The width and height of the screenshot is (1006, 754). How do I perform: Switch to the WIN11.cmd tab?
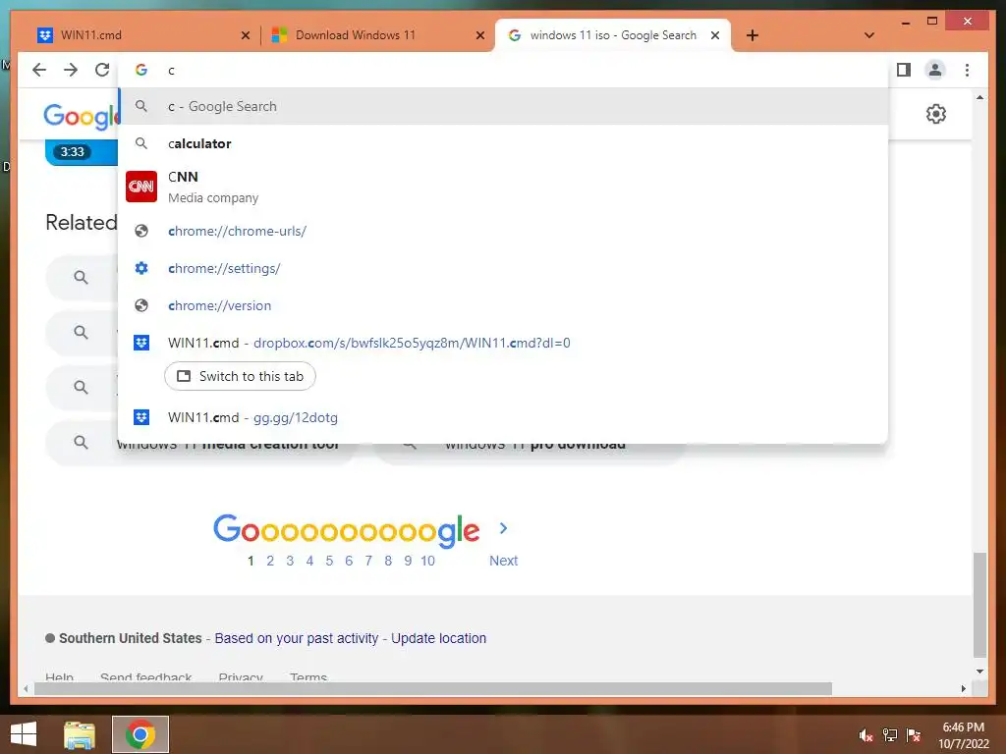pos(141,35)
